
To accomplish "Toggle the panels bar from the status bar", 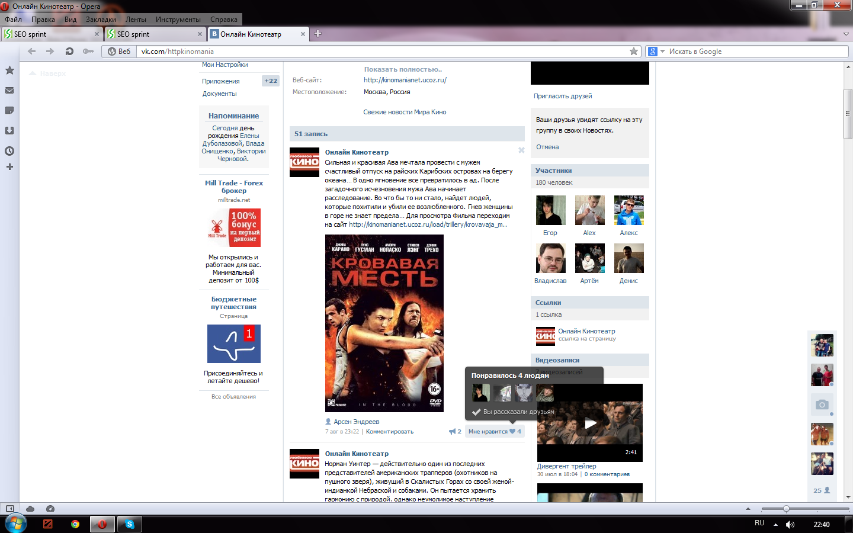I will click(x=10, y=509).
